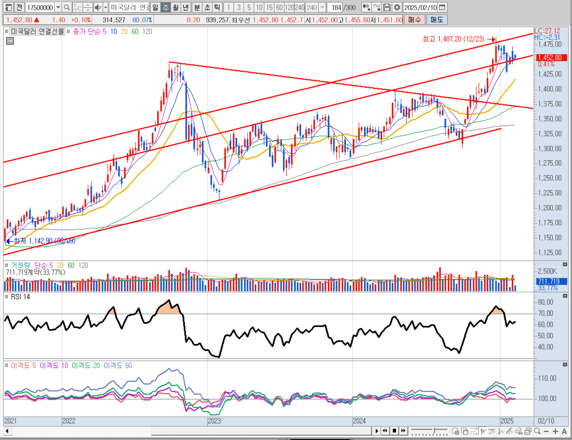
Task: Click the plus zoom-in icon at bottom right
Action: coord(555,431)
